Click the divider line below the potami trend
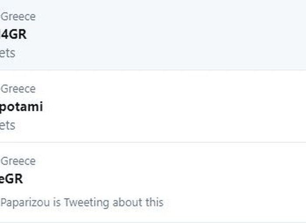306x223 pixels. click(x=153, y=142)
